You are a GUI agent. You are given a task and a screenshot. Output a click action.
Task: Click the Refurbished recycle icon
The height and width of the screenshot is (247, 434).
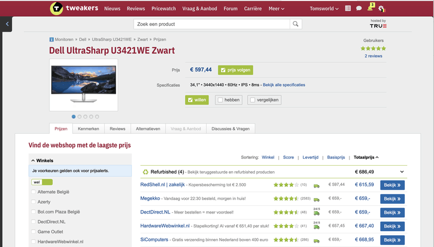click(145, 172)
